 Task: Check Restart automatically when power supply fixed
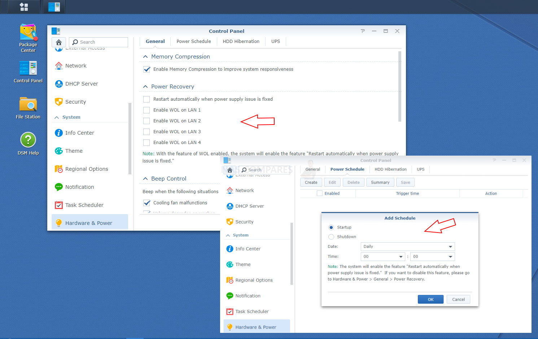point(146,99)
